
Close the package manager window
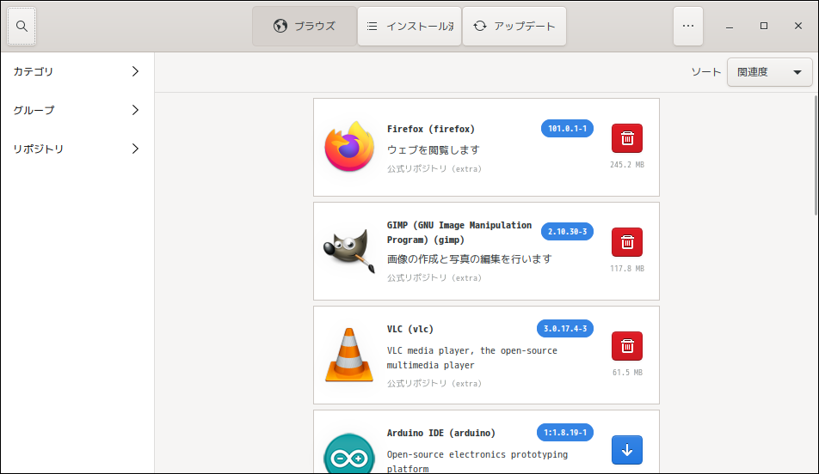point(798,26)
